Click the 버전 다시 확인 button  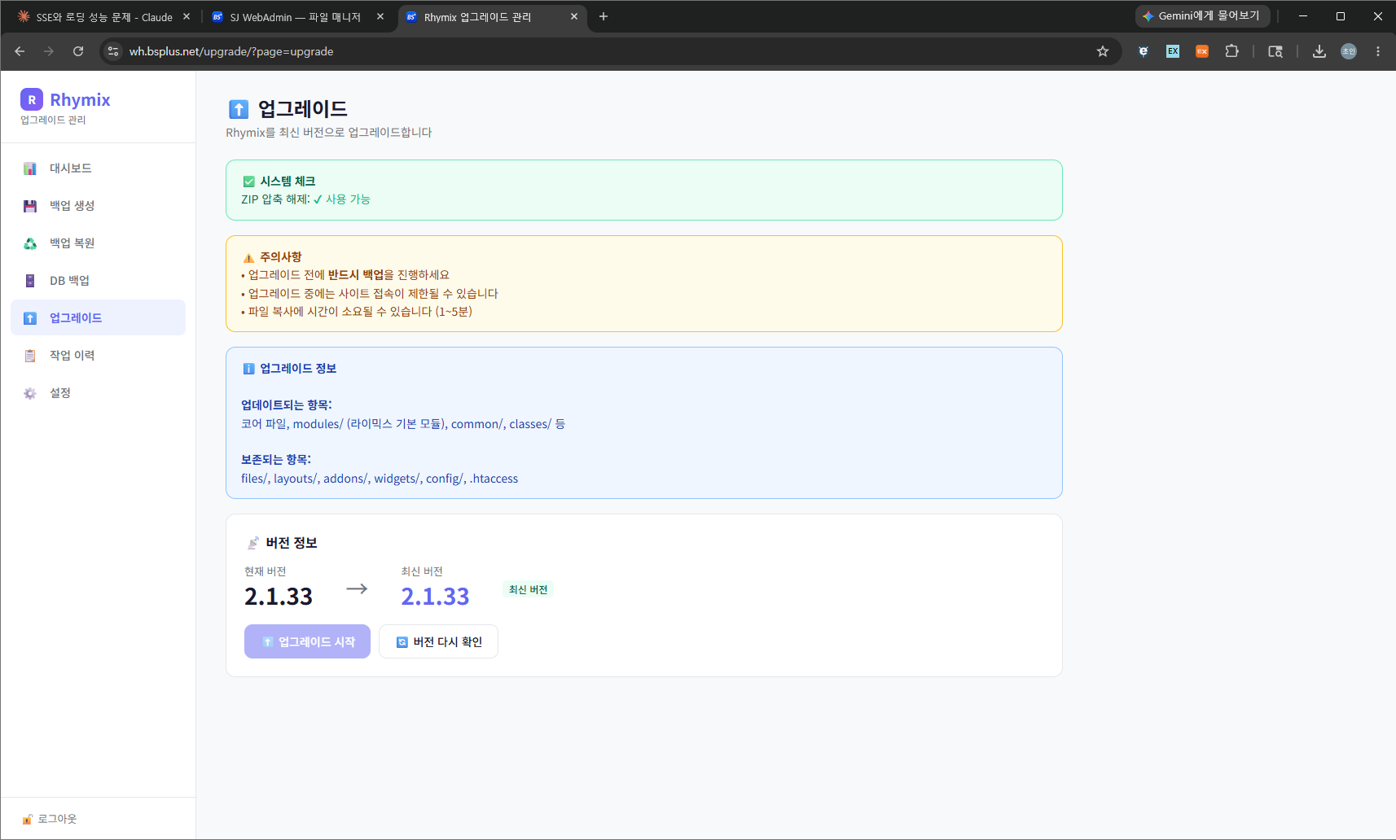pos(438,641)
